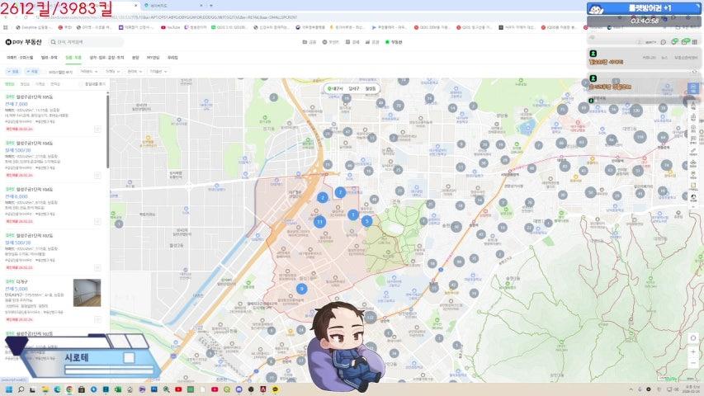This screenshot has height=396, width=704.
Task: Sort listings by 가격순
Action: pyautogui.click(x=40, y=84)
